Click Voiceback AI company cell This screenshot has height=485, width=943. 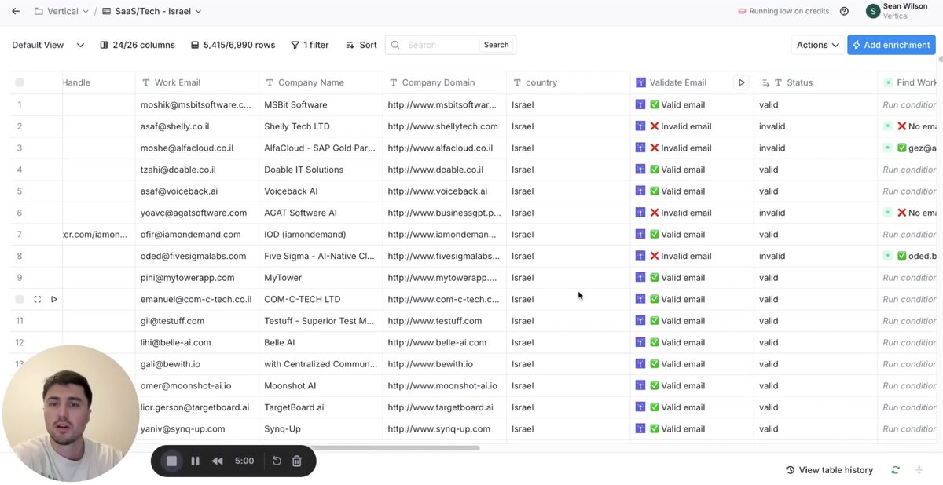point(321,191)
